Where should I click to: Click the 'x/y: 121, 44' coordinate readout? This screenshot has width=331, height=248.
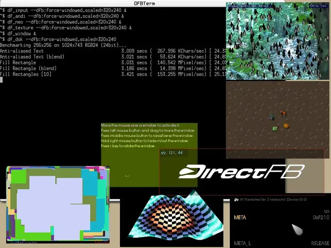171,152
